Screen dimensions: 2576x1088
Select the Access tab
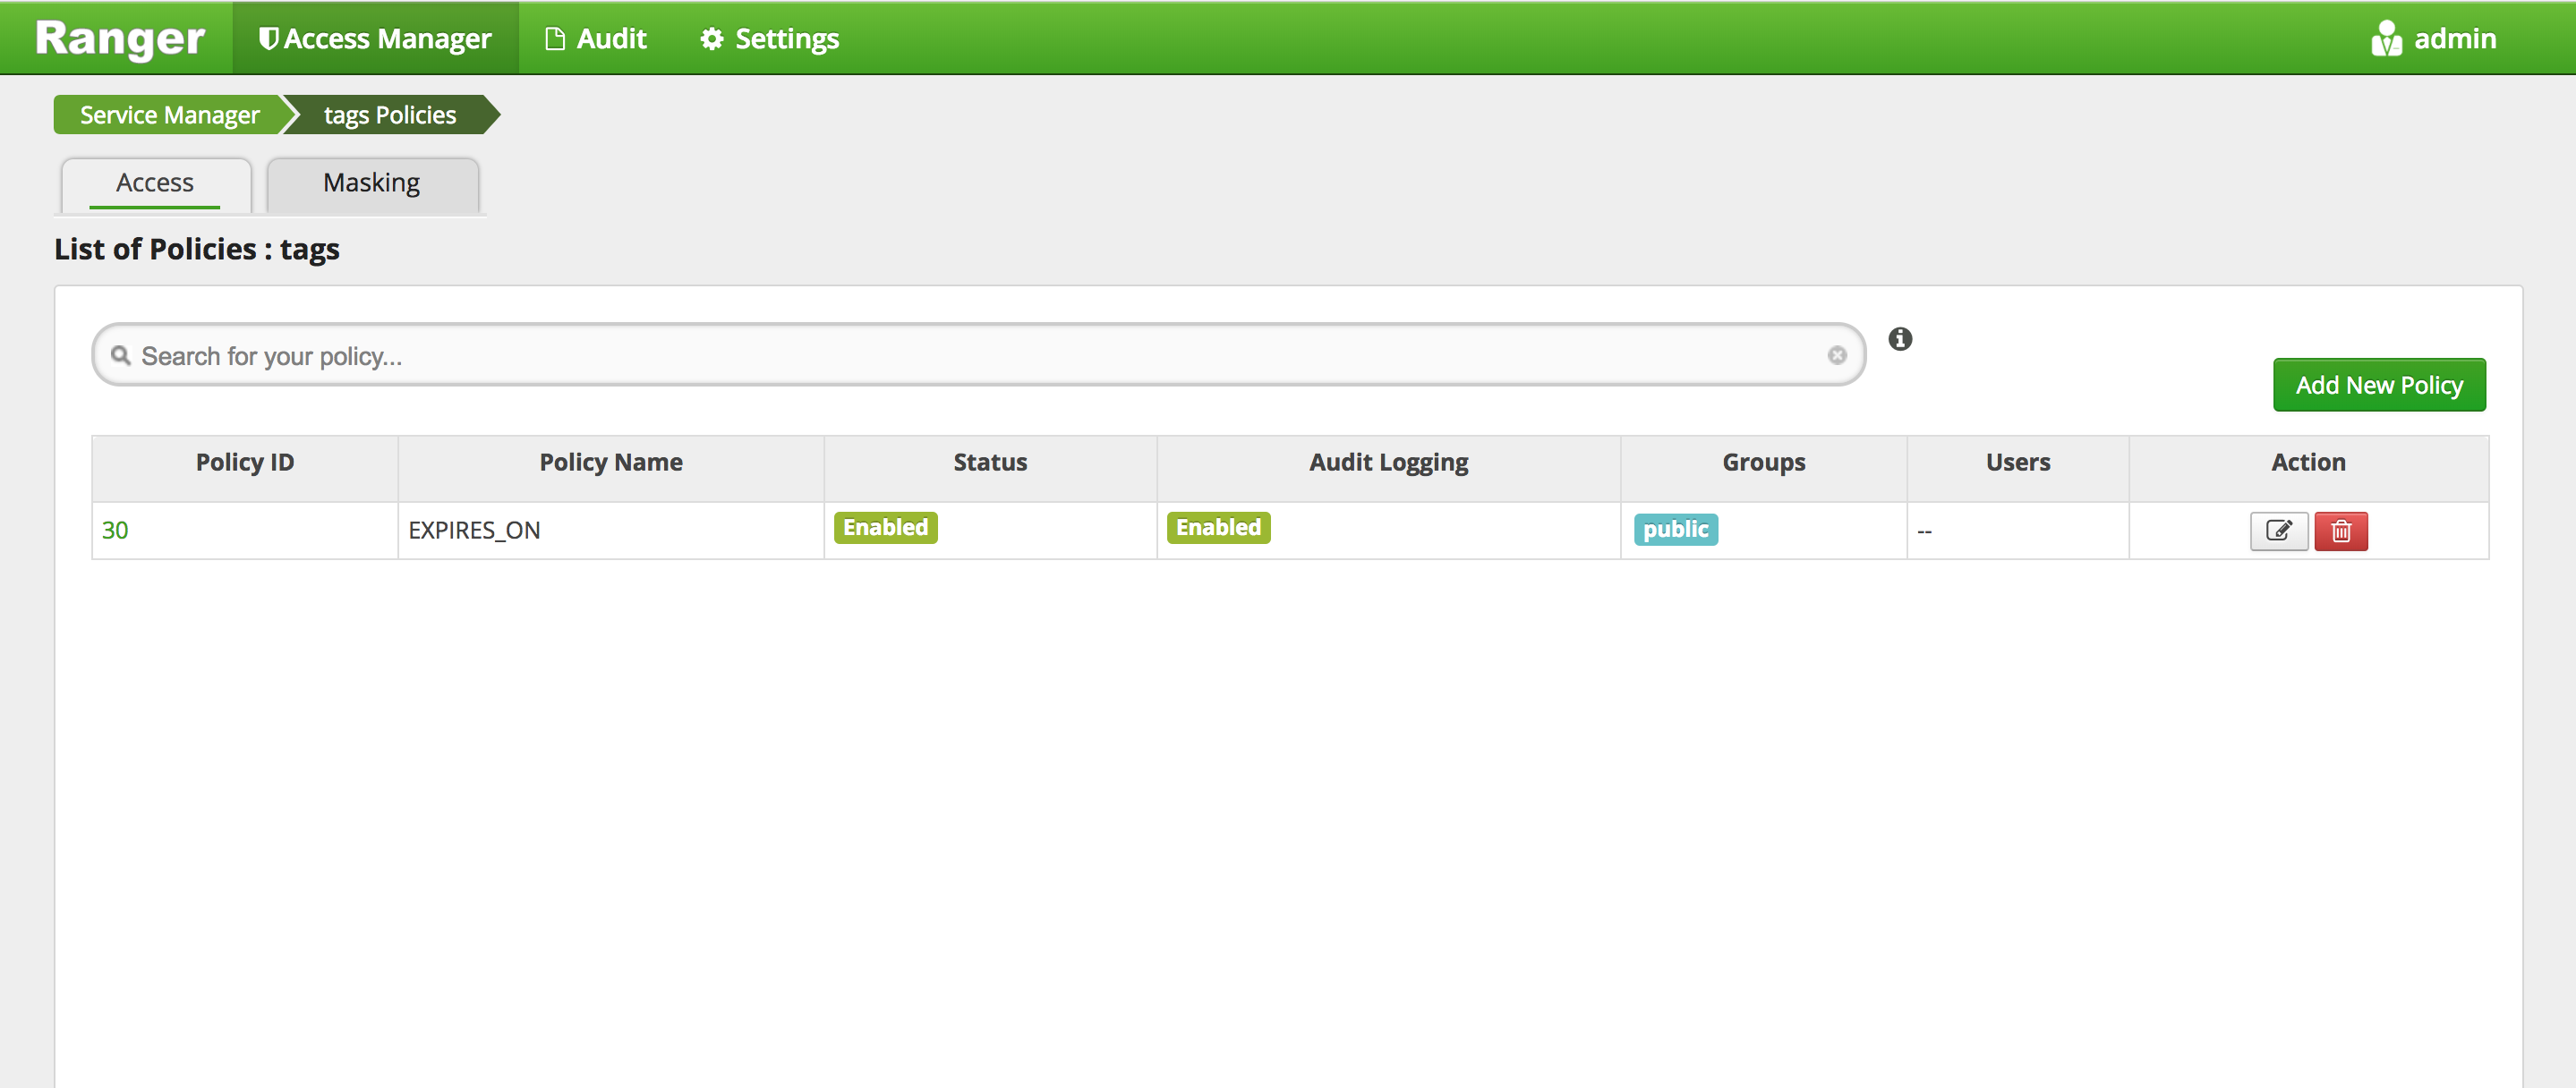point(155,183)
